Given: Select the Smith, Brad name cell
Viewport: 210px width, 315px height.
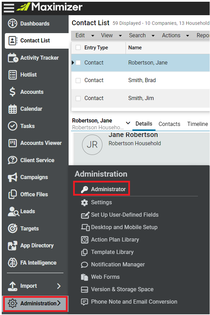Looking at the screenshot, I should pos(142,80).
